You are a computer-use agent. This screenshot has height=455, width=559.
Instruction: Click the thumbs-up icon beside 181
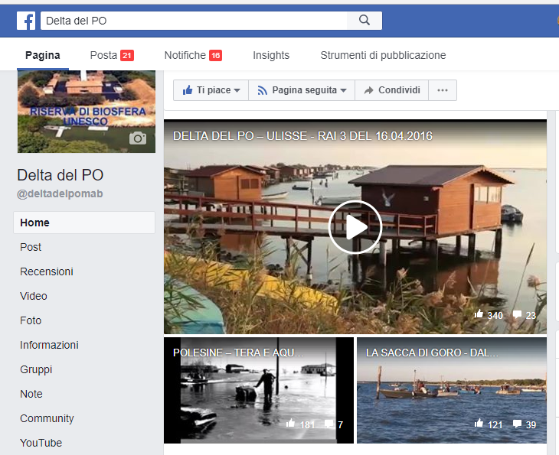[x=290, y=423]
